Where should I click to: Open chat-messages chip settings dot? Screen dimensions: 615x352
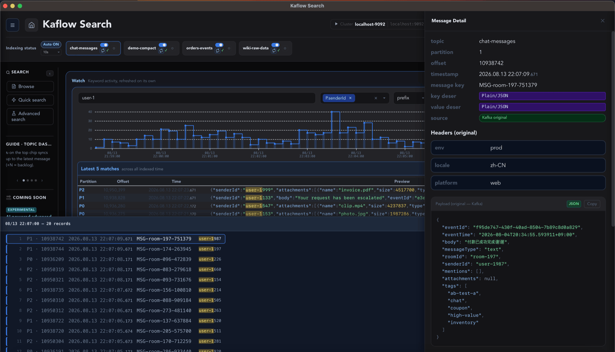(114, 48)
